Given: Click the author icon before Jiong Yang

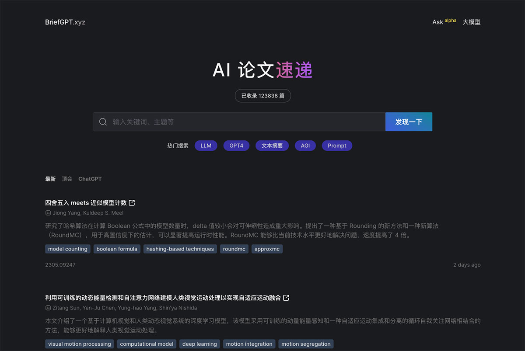Looking at the screenshot, I should 48,213.
